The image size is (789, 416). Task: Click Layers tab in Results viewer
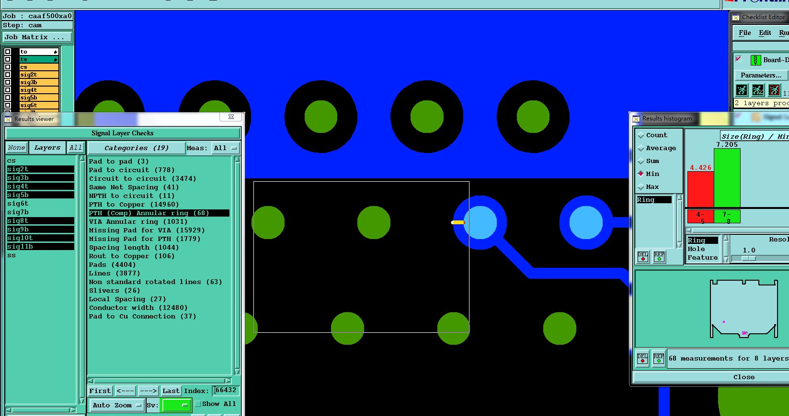point(47,148)
